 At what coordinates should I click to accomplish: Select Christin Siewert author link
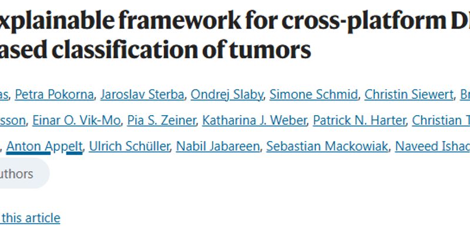point(409,95)
